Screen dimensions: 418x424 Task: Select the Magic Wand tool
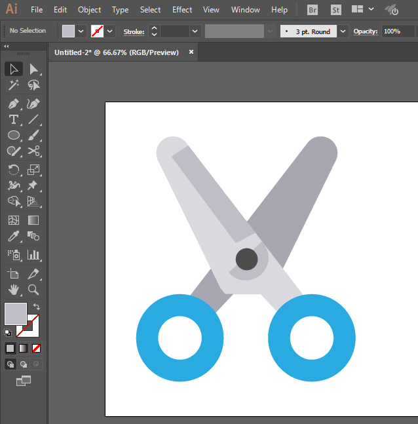click(13, 85)
